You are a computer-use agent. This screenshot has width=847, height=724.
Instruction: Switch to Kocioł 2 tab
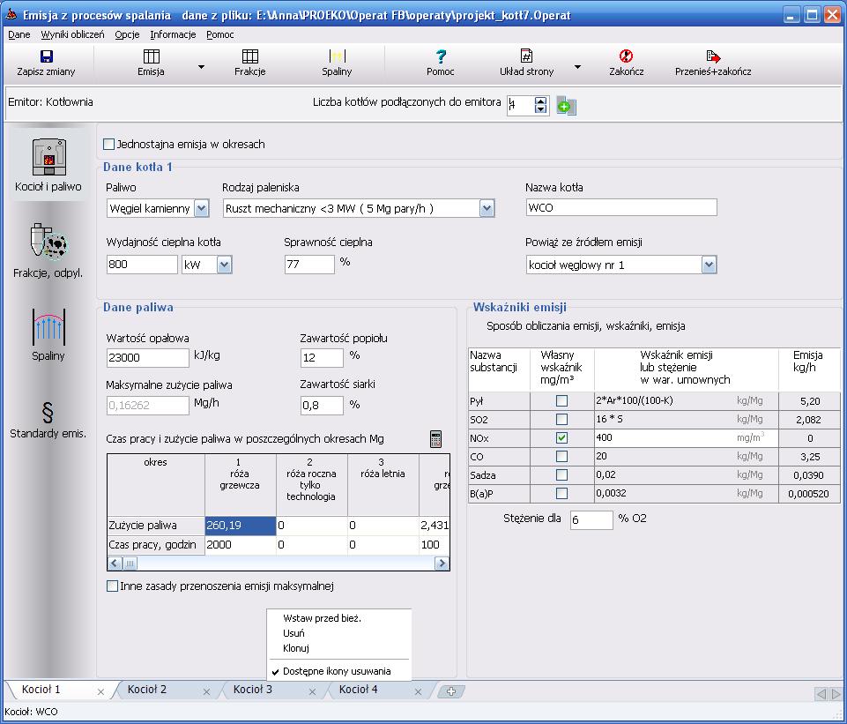[147, 690]
